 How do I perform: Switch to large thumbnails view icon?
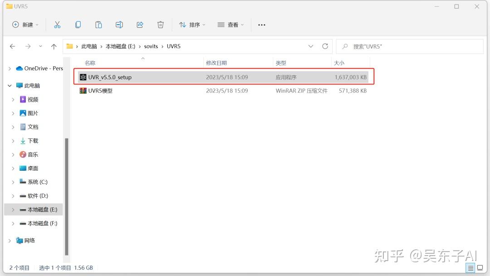point(480,268)
